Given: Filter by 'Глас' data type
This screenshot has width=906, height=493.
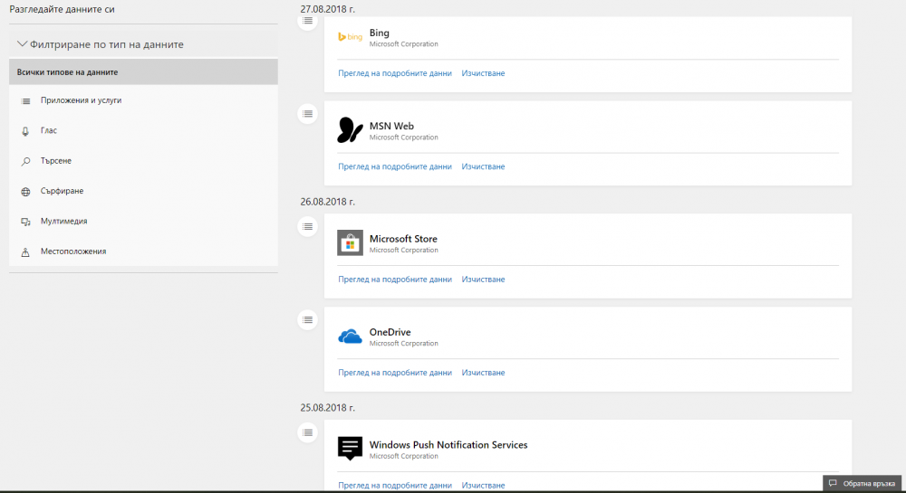Looking at the screenshot, I should [143, 130].
